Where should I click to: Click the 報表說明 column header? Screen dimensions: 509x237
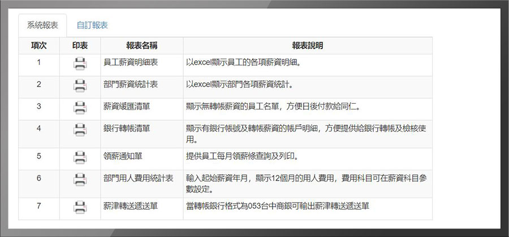[308, 45]
